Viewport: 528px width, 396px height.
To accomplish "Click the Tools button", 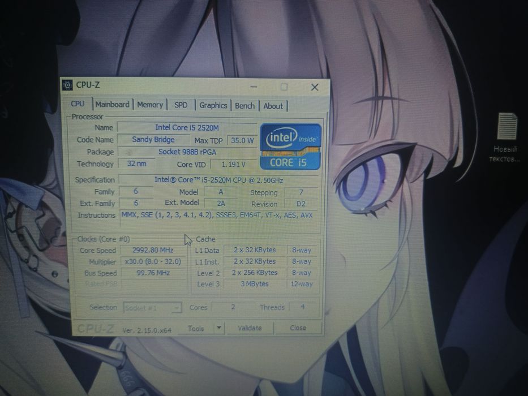I will (196, 328).
